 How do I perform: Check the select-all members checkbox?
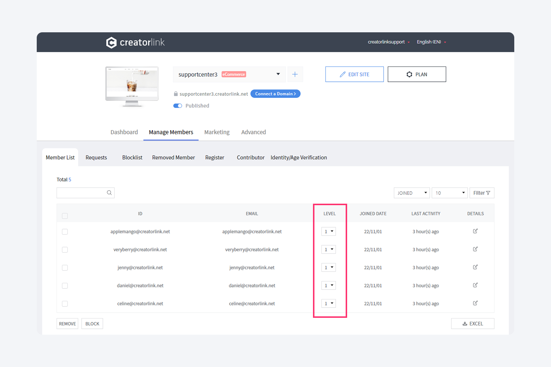[x=65, y=216]
